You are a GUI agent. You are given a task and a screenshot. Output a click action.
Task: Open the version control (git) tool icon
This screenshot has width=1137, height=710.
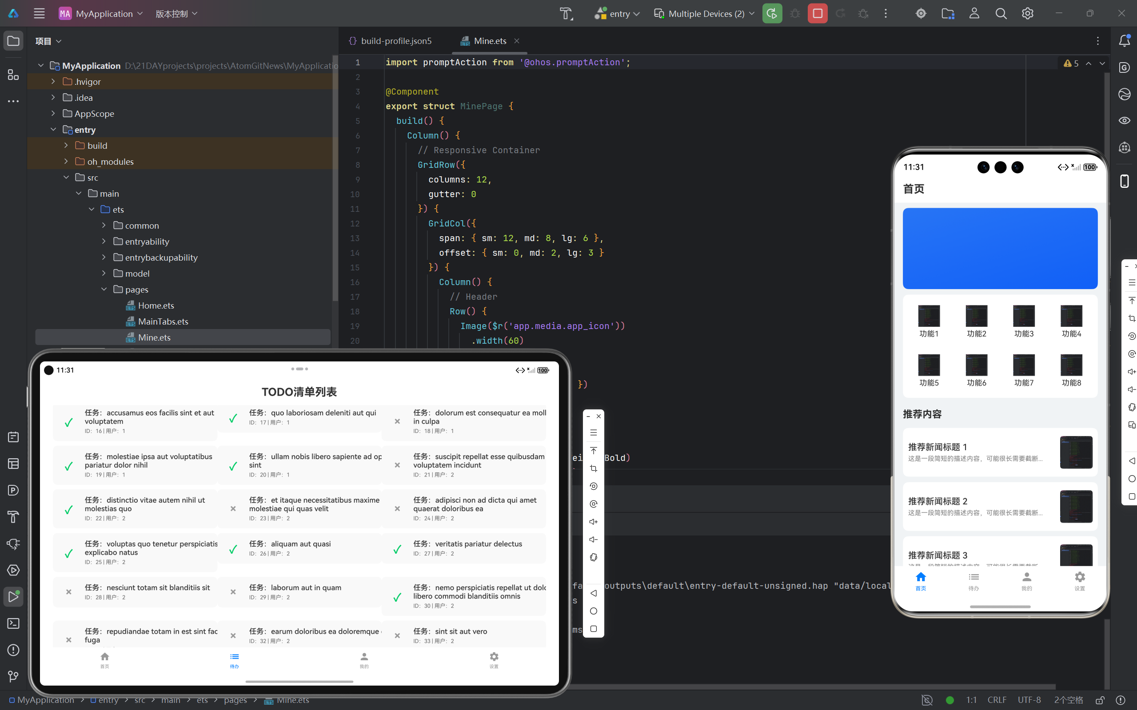point(13,676)
